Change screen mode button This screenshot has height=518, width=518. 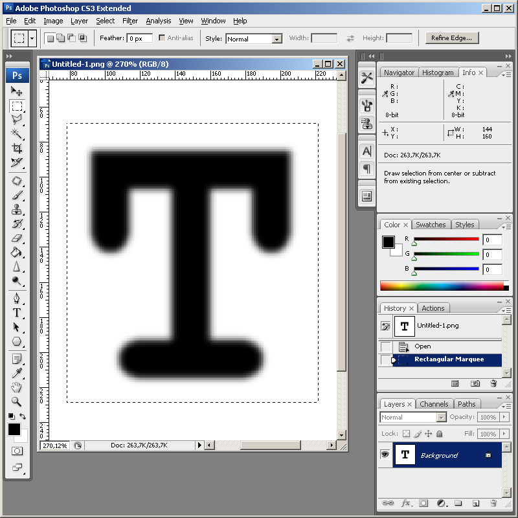coord(17,467)
